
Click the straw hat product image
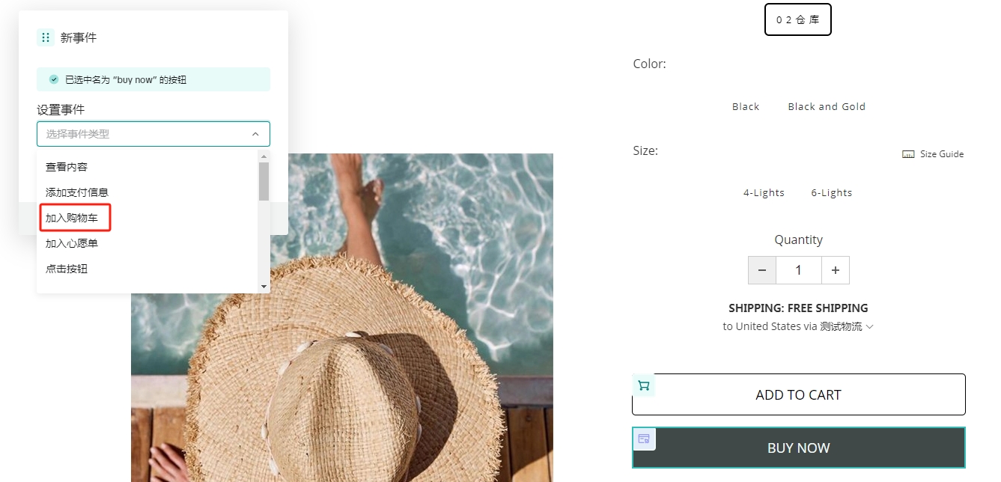[342, 317]
